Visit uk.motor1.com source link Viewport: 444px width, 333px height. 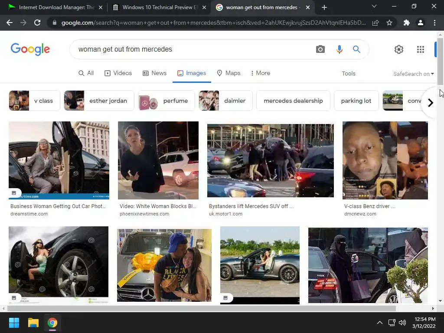225,214
